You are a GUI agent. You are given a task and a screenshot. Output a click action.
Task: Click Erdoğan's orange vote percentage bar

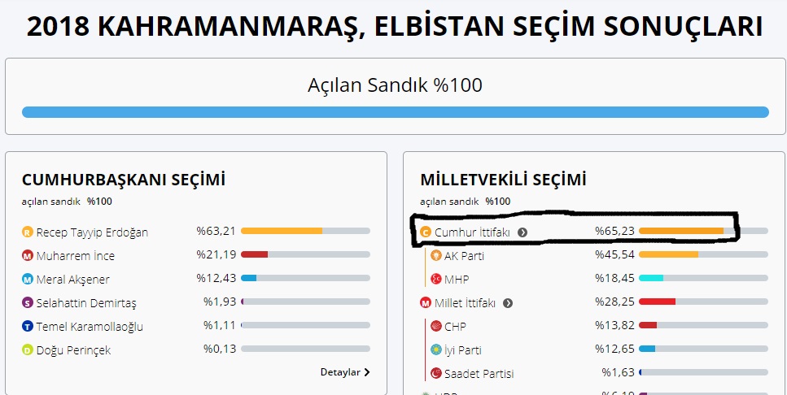(282, 231)
